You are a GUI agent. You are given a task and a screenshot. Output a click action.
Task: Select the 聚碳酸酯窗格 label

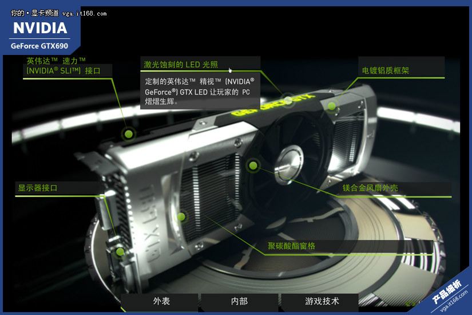(291, 246)
